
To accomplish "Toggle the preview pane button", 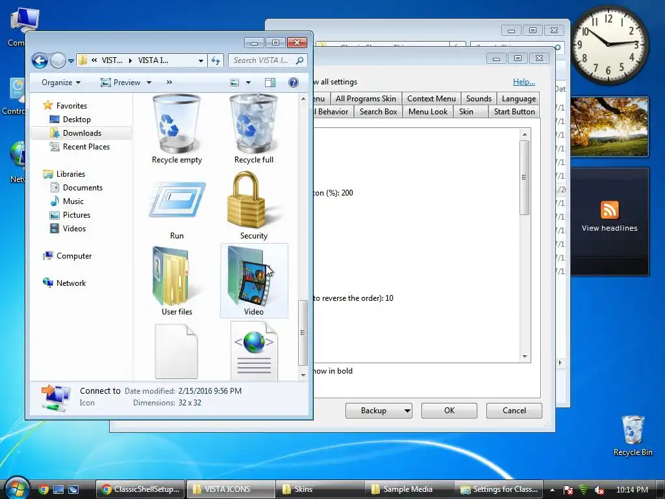I will (270, 83).
